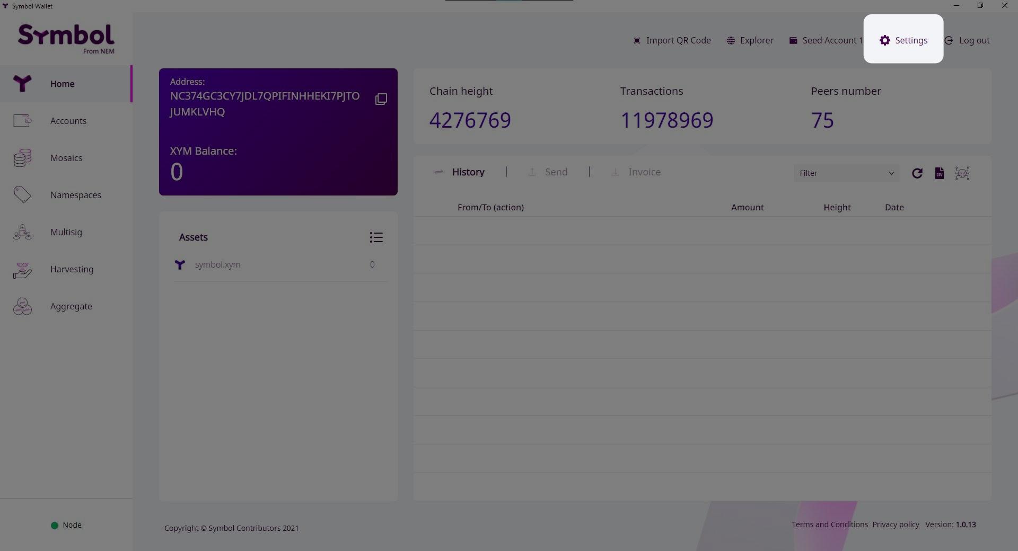The image size is (1018, 551).
Task: Click the Copyright Symbol Contributors 2021 text
Action: pos(231,528)
